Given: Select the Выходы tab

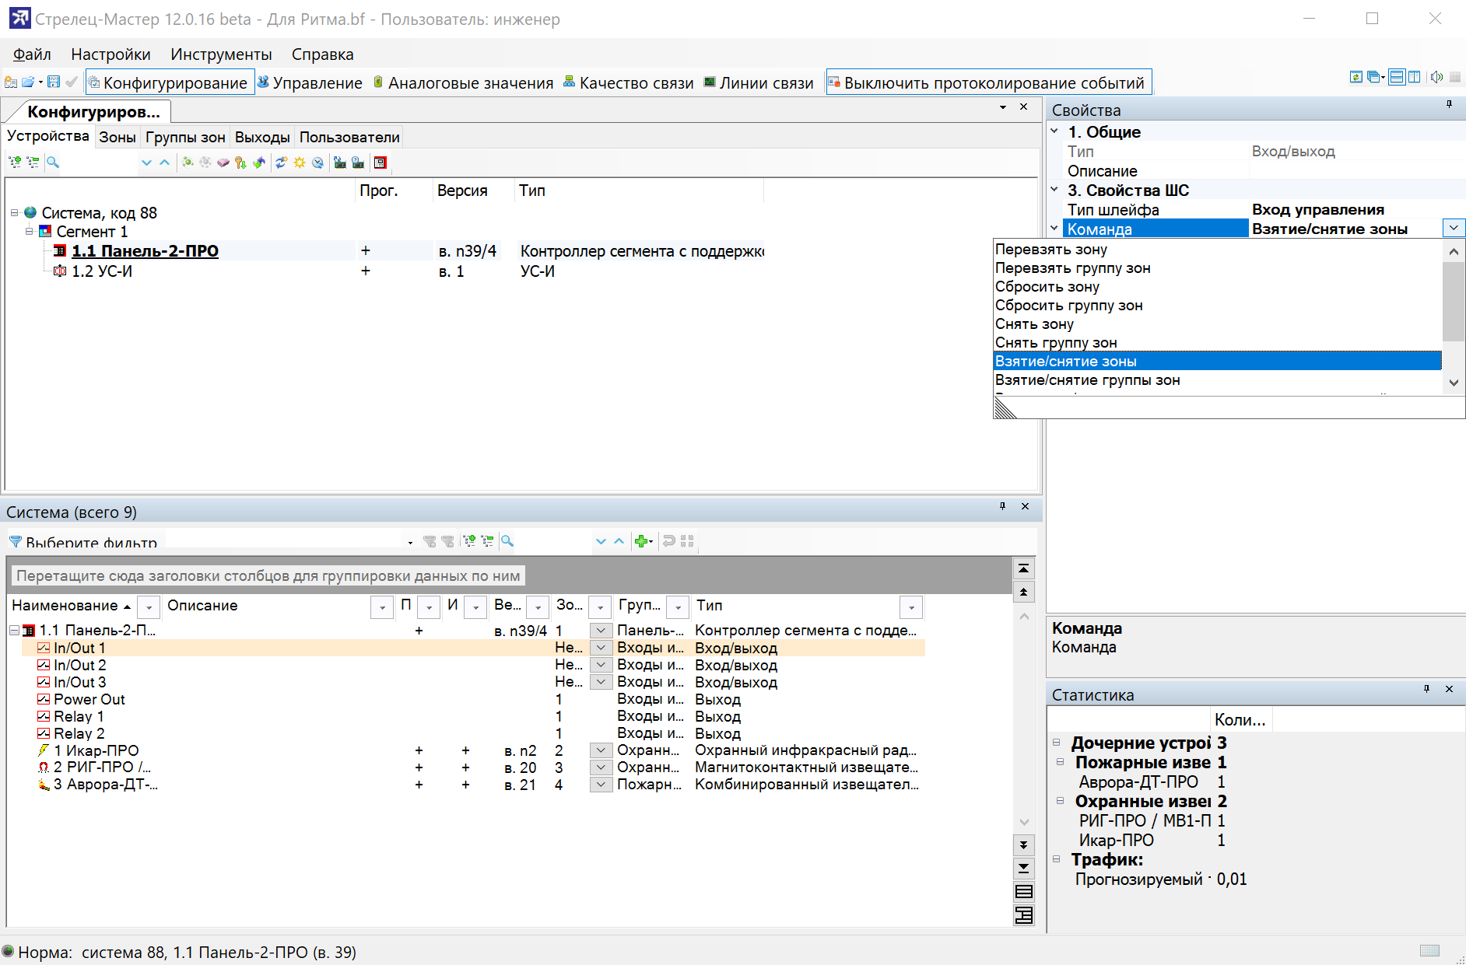Looking at the screenshot, I should click(262, 138).
